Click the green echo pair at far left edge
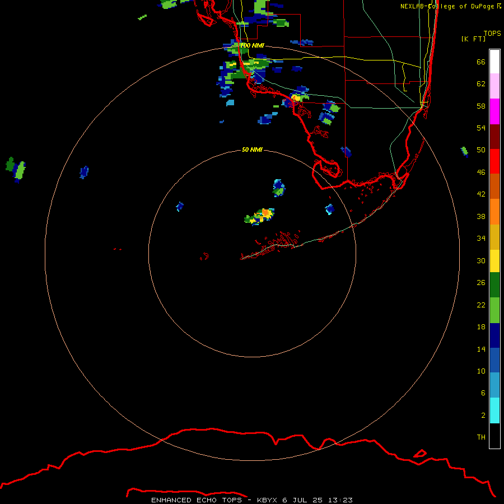The image size is (504, 504). (16, 169)
